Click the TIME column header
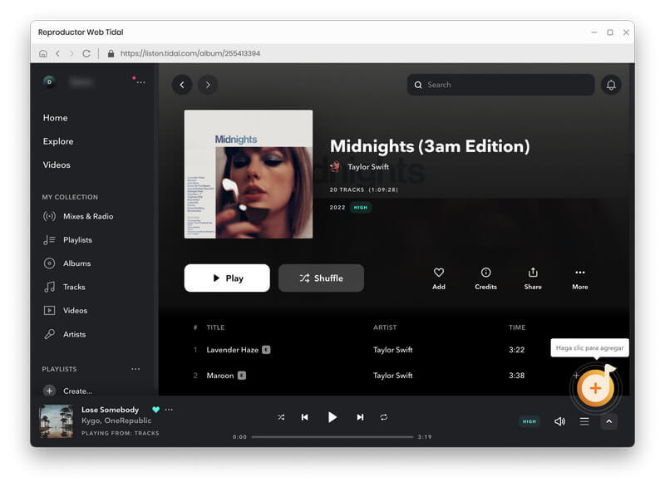The image size is (665, 487). point(517,327)
